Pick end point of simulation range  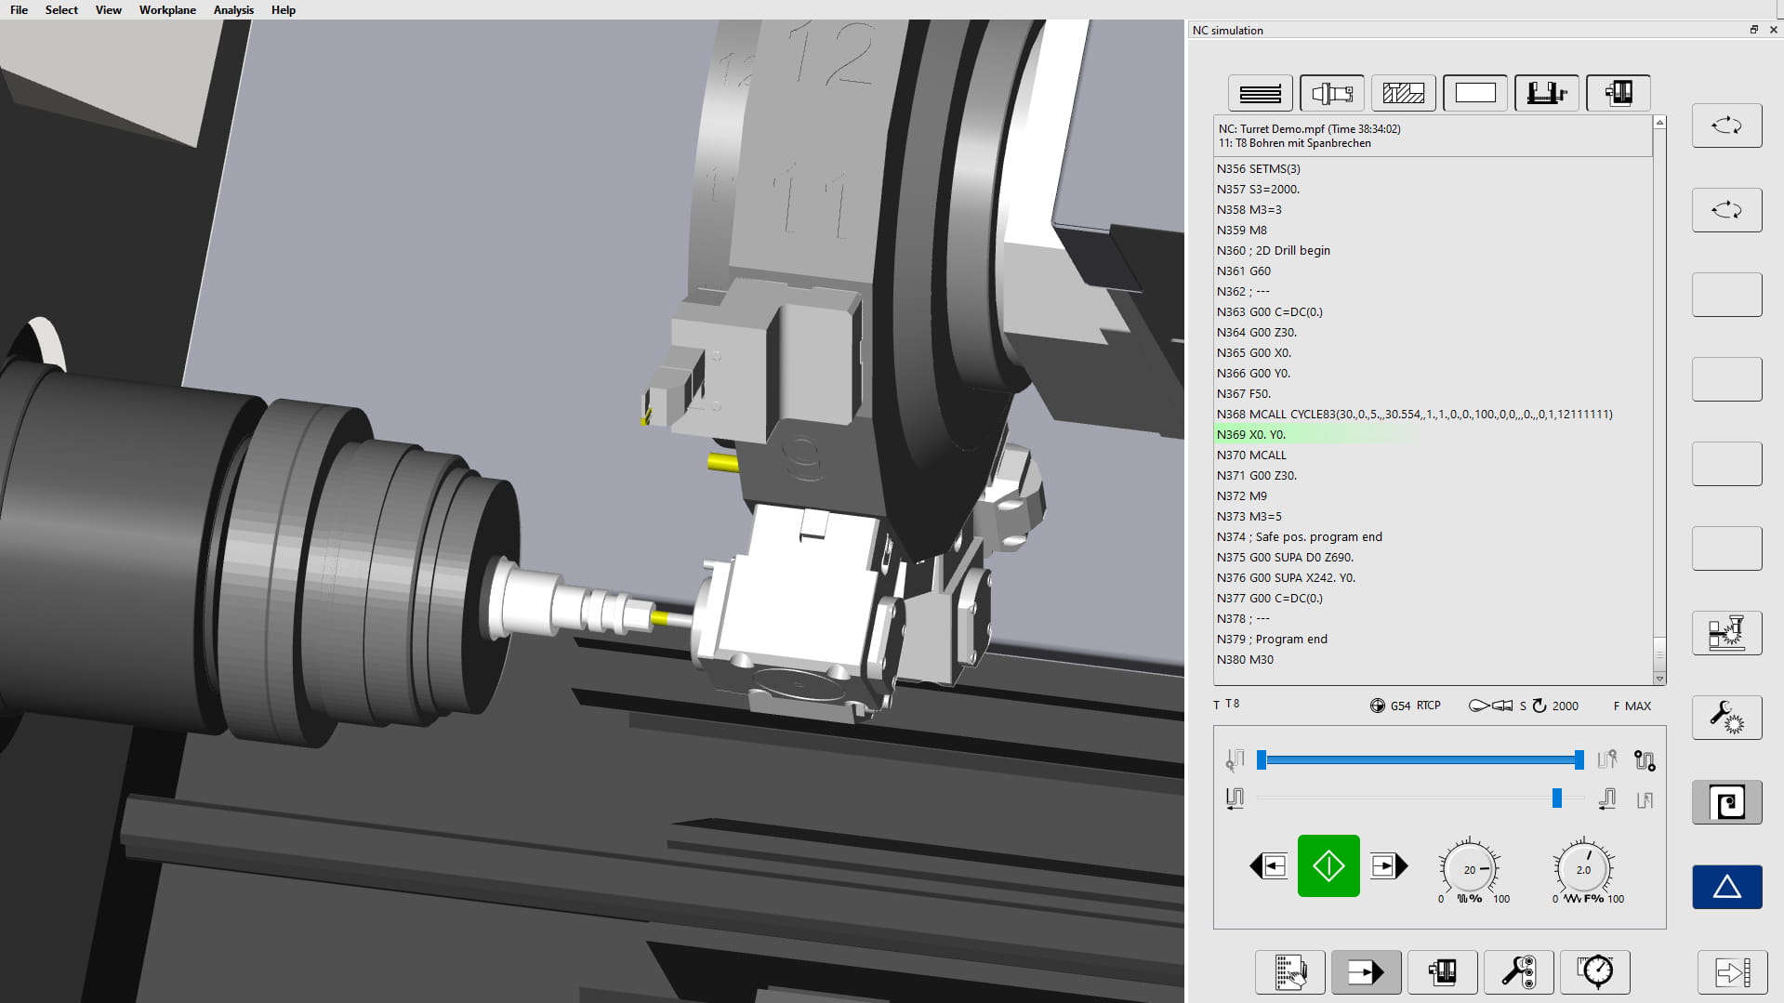(x=1607, y=760)
